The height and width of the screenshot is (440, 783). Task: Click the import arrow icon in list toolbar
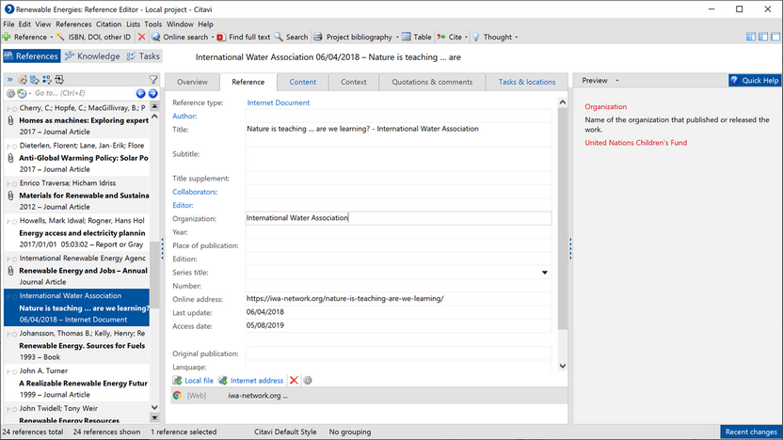click(59, 79)
